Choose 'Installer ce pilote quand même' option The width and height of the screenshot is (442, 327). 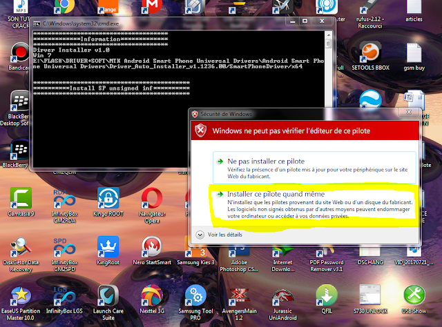(314, 205)
